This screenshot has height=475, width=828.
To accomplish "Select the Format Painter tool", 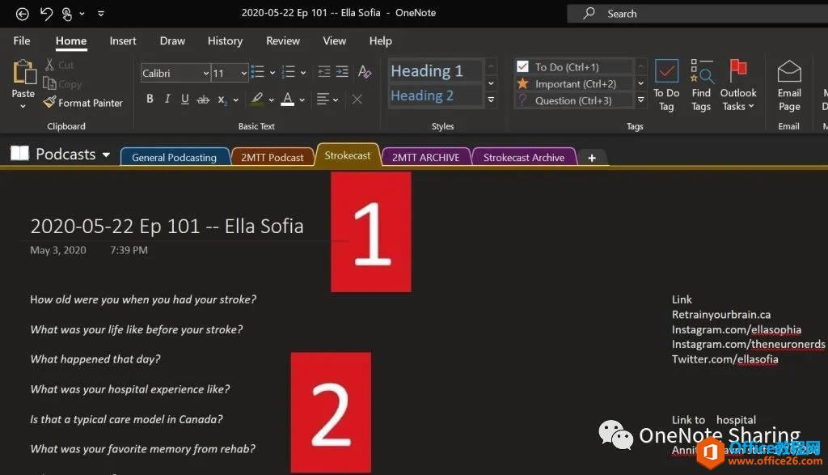I will click(83, 103).
